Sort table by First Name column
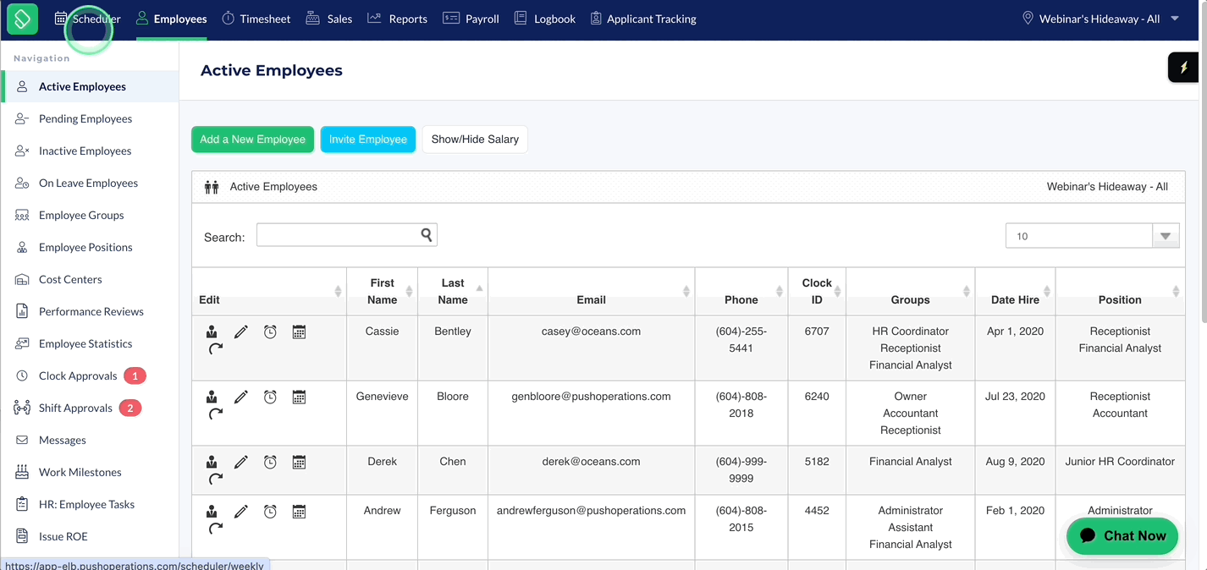The width and height of the screenshot is (1207, 570). coord(382,291)
